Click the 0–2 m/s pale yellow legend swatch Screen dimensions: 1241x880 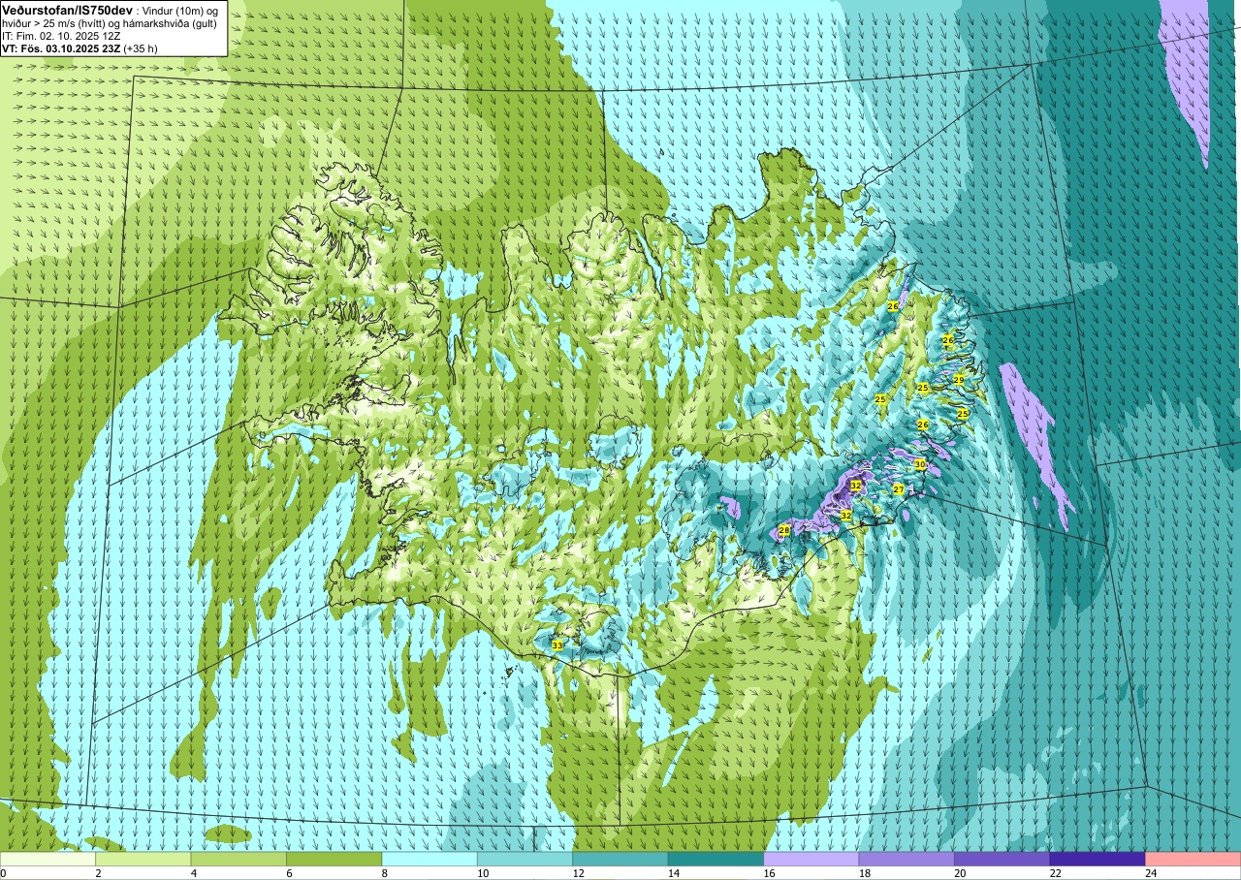48,859
